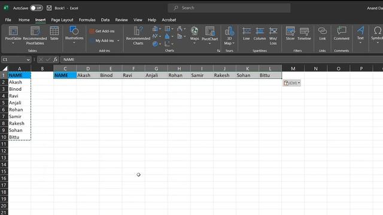Click the Insert Function fx button
383x215 pixels.
point(56,60)
